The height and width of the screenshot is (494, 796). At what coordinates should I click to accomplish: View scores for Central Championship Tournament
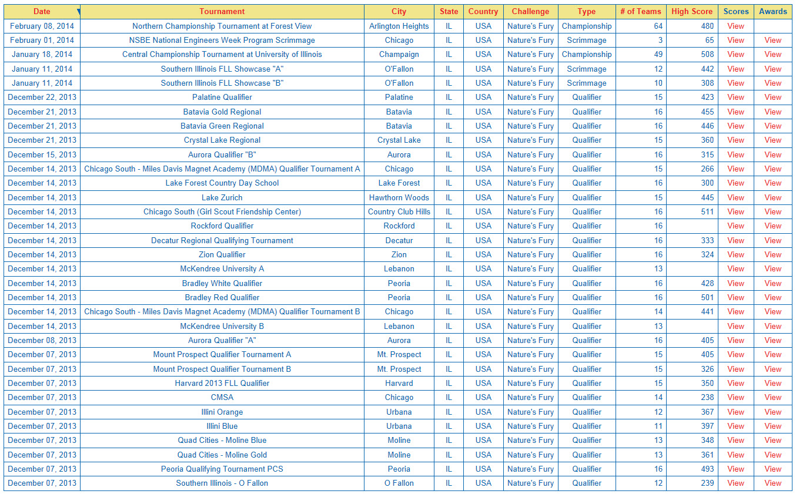(735, 55)
